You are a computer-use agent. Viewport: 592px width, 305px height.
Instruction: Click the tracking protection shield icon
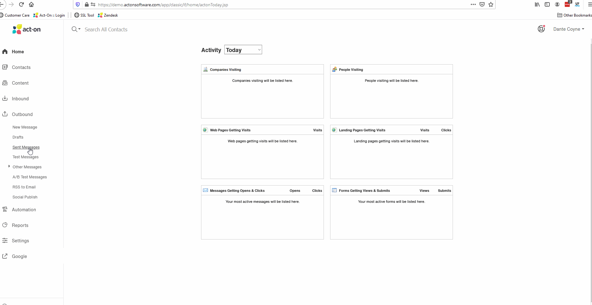pos(78,4)
